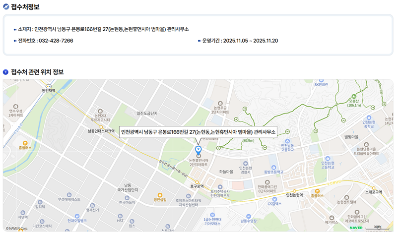Screen dimensions: 397x233
Task: Click the 인천논현경찰서 police icon
Action: click(245, 164)
